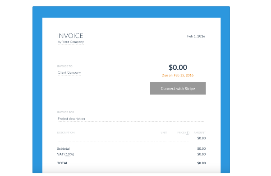
Task: Click the DESCRIPTION column header
Action: [66, 133]
